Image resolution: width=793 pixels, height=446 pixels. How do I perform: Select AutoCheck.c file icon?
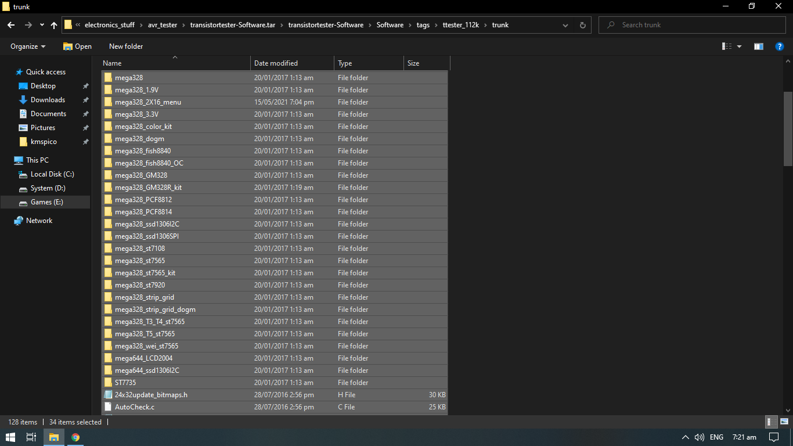click(108, 407)
